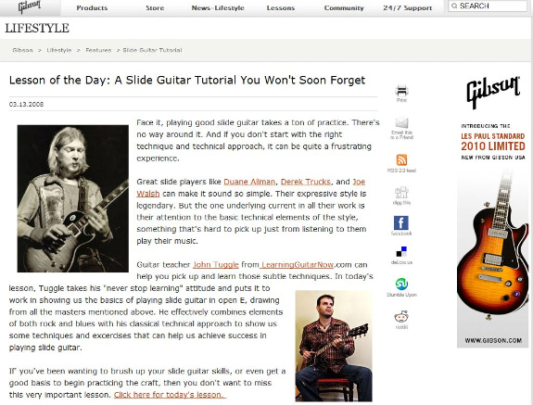The height and width of the screenshot is (405, 533).
Task: Open the Products menu
Action: click(92, 7)
